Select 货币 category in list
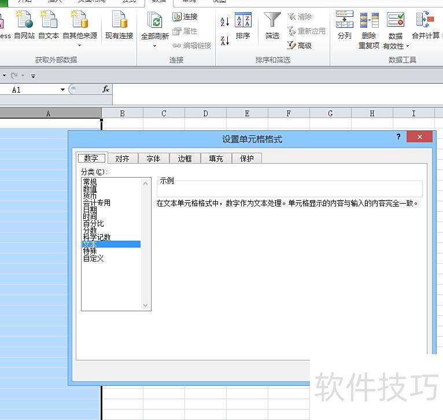This screenshot has width=443, height=420. [x=111, y=196]
